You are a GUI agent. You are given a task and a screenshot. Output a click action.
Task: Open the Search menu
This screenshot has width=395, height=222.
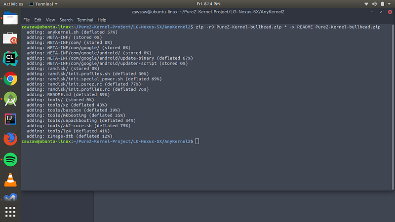[x=66, y=20]
